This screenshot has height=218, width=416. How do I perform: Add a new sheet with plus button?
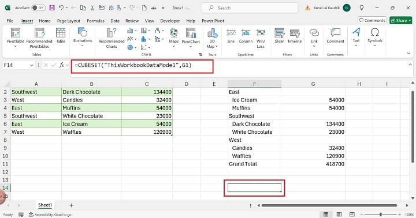71,205
